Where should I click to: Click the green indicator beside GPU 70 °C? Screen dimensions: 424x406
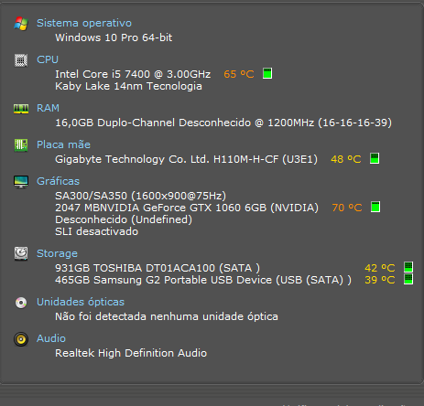click(x=375, y=207)
